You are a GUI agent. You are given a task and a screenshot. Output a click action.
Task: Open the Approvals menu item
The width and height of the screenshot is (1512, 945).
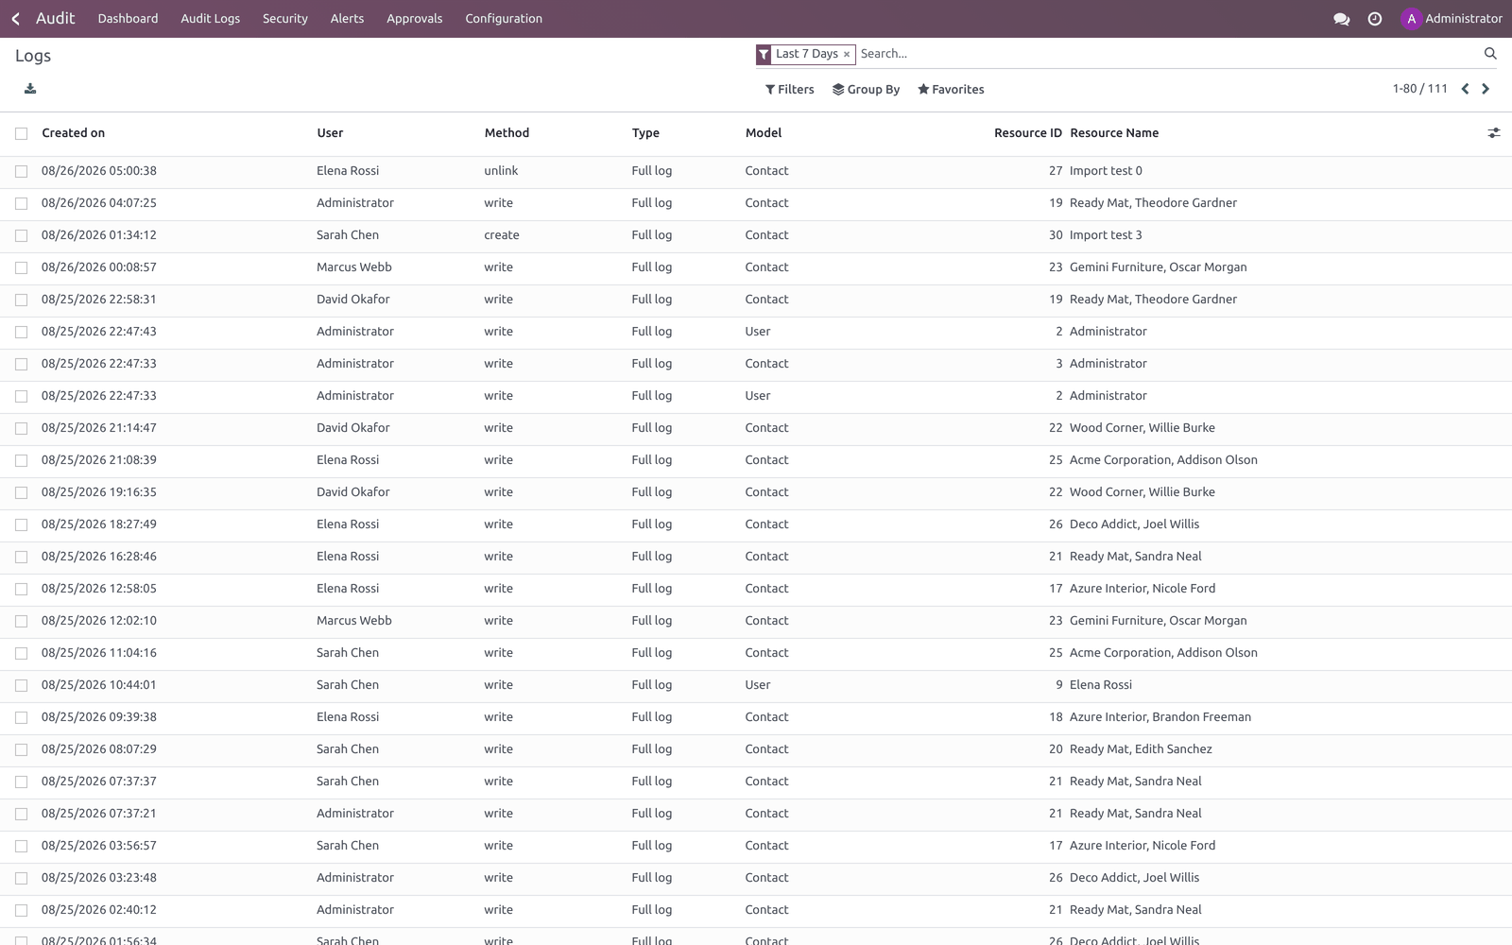[x=414, y=19]
